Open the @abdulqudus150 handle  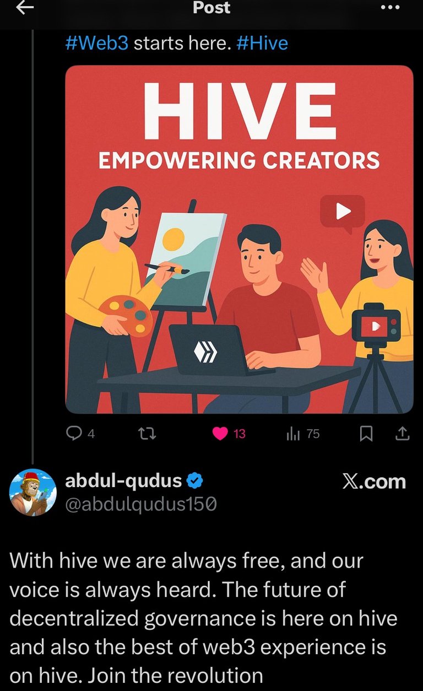click(141, 504)
